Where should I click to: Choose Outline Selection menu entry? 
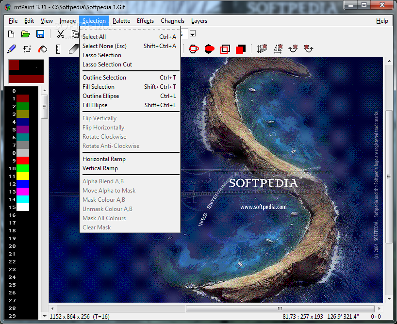130,78
